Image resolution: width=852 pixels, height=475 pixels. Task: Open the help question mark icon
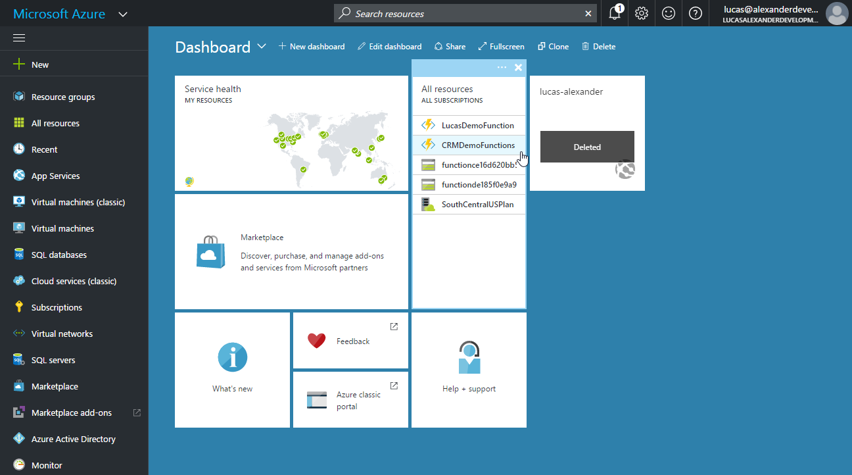point(696,13)
